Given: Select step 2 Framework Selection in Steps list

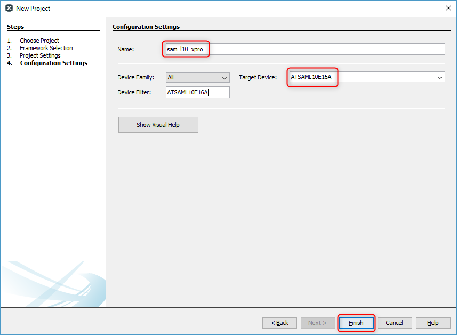Looking at the screenshot, I should coord(46,48).
